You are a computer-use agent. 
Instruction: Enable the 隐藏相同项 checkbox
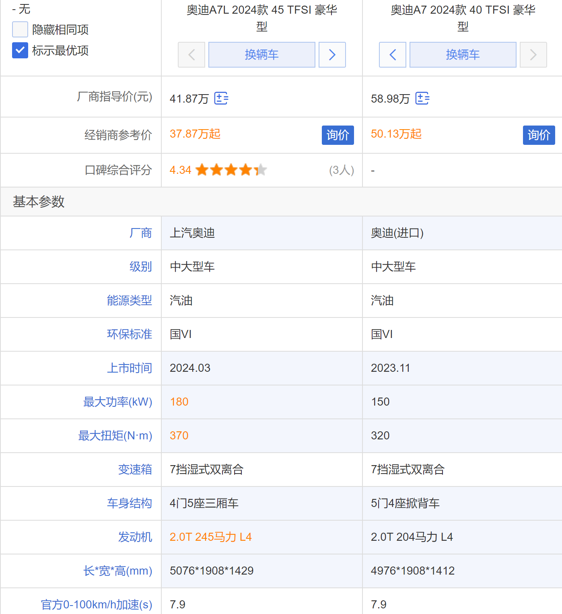pyautogui.click(x=20, y=29)
